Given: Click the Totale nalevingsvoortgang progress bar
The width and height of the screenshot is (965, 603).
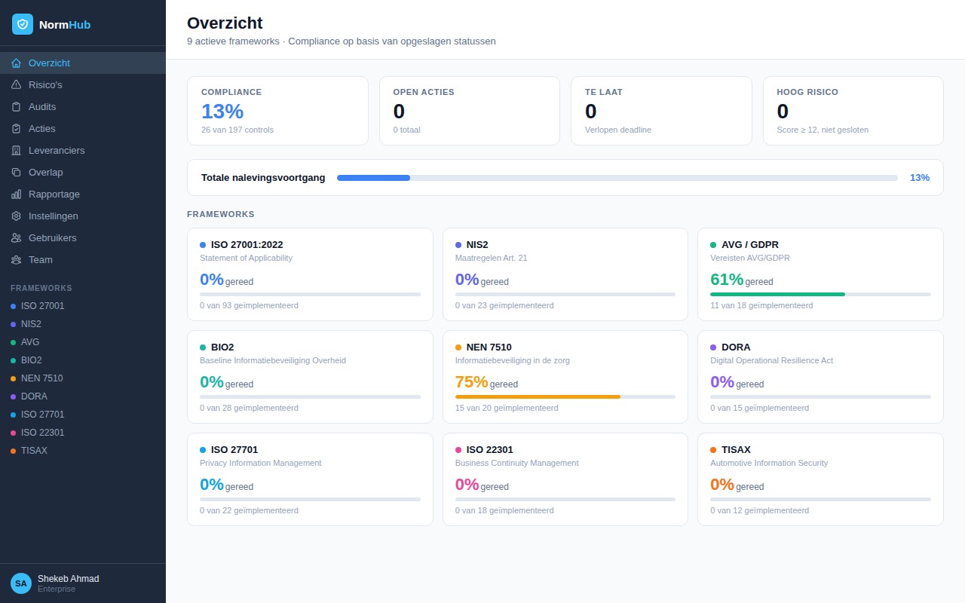Looking at the screenshot, I should [617, 178].
